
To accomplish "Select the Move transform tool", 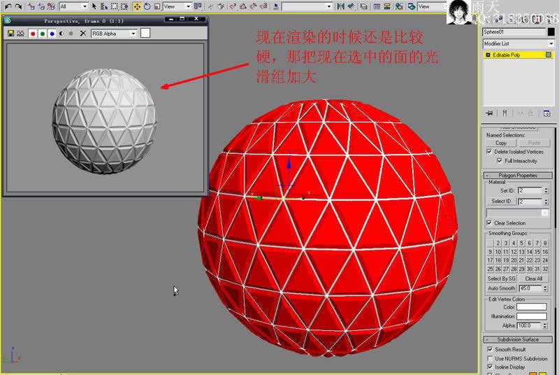I will (137, 6).
